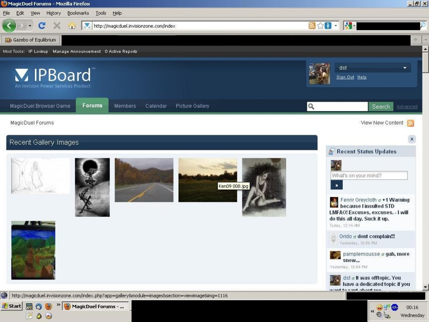The height and width of the screenshot is (322, 429).
Task: Launch Firefox from quick launch icon
Action: [48, 306]
